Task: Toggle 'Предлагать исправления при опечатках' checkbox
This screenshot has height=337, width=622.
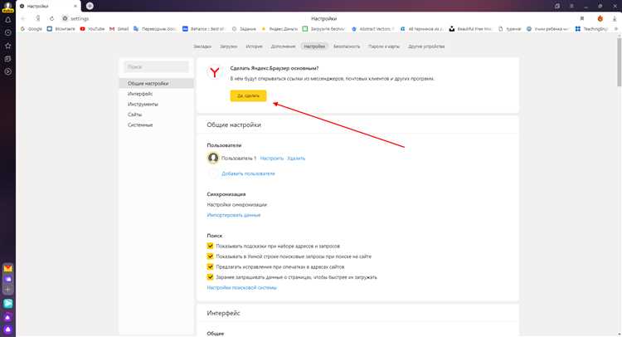Action: (211, 266)
